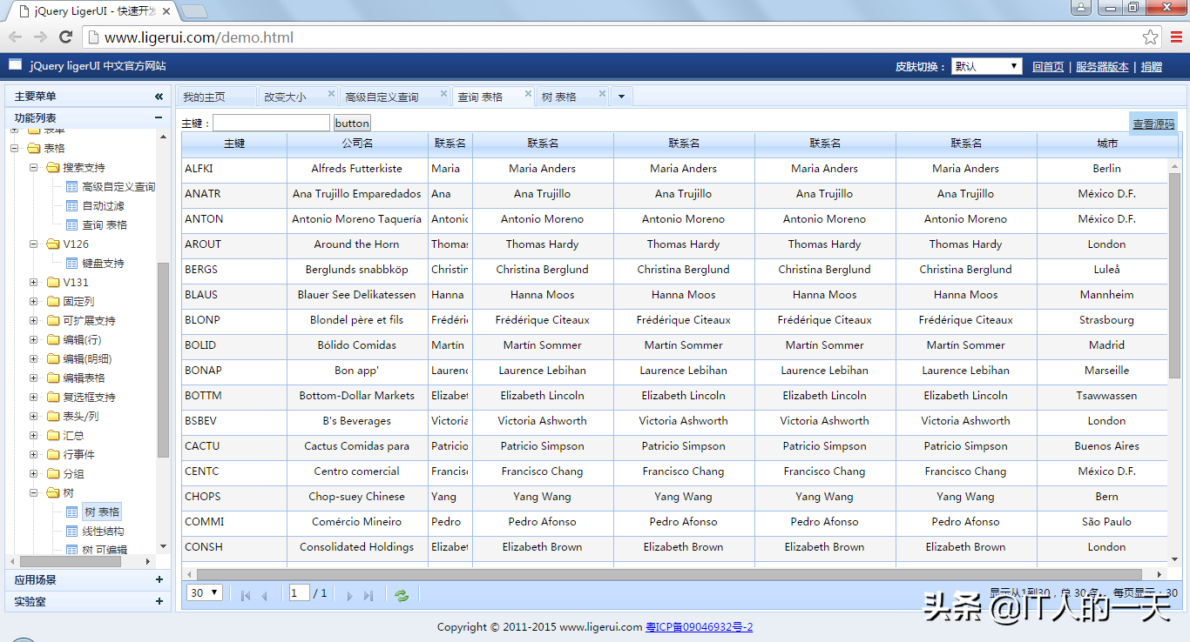Expand the 应用场景 accordion panel
The height and width of the screenshot is (642, 1190).
tap(159, 579)
